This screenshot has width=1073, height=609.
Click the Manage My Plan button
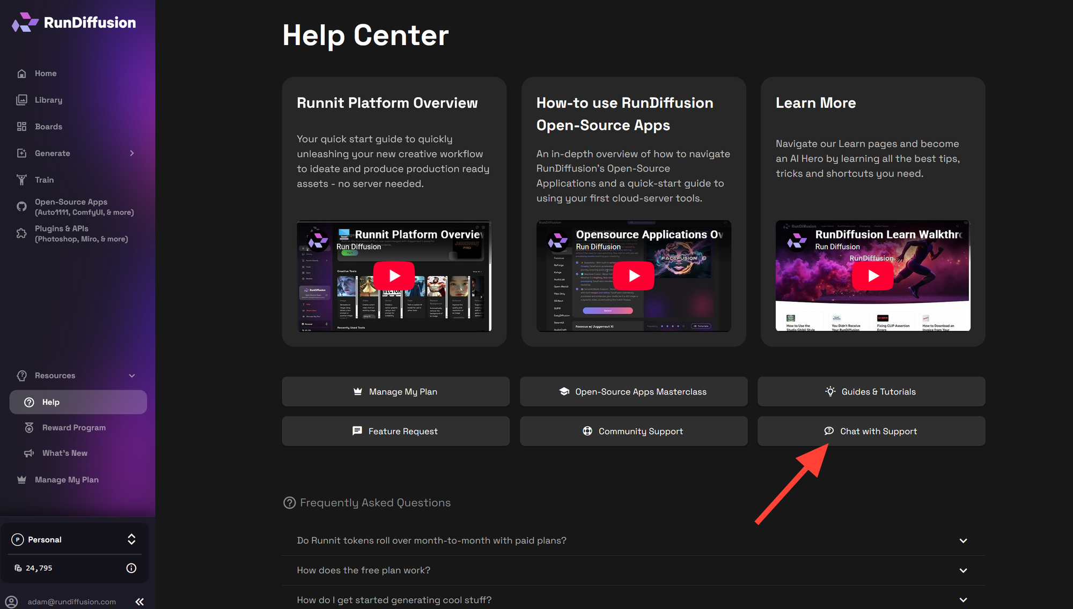[396, 392]
